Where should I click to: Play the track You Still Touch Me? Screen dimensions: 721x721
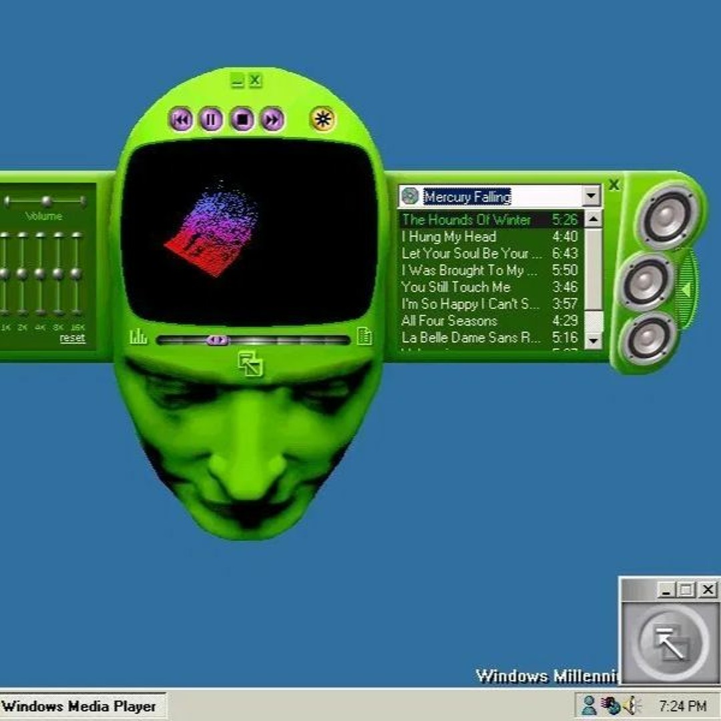[456, 287]
